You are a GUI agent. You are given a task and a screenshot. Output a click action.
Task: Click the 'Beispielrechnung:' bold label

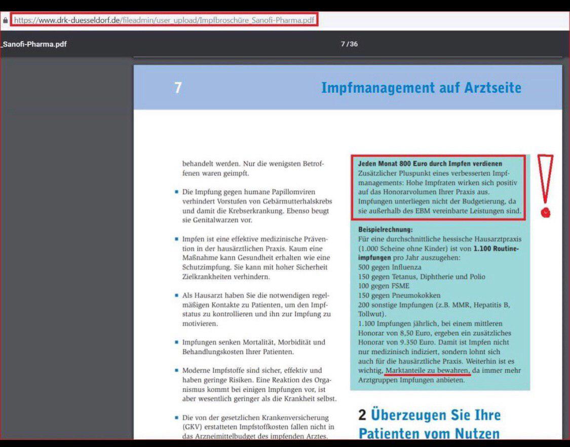click(386, 230)
